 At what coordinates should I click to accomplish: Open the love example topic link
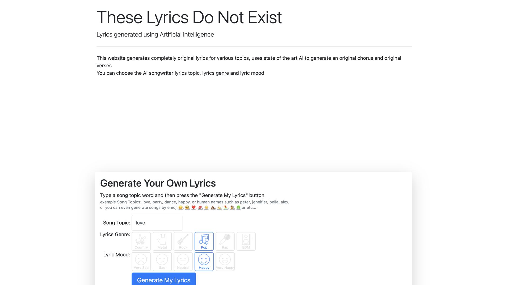[146, 202]
